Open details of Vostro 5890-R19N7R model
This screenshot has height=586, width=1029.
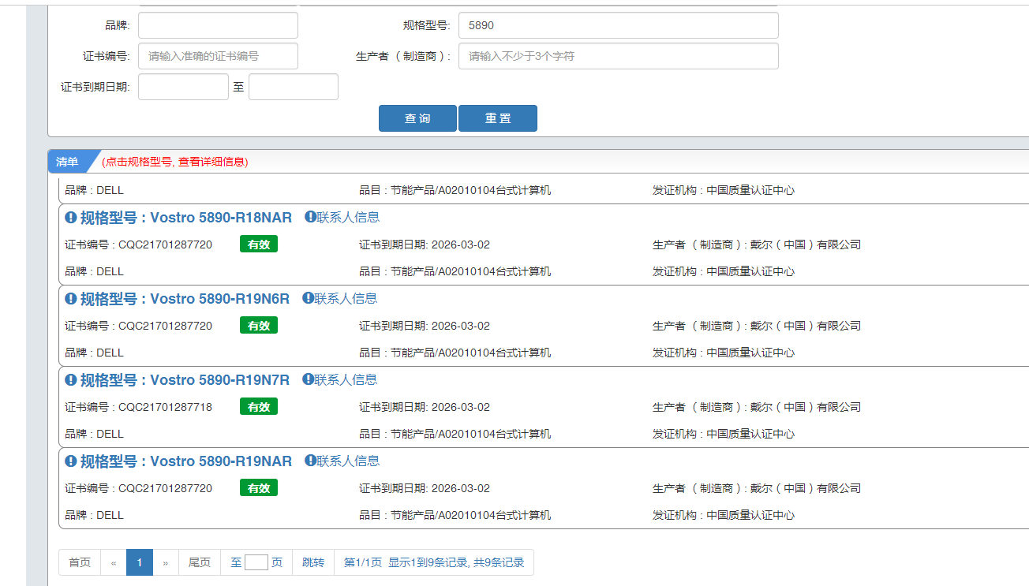coord(185,380)
